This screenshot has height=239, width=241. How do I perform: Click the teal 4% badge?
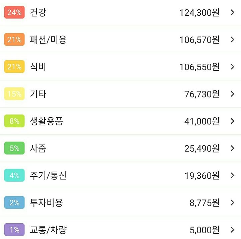[14, 175]
